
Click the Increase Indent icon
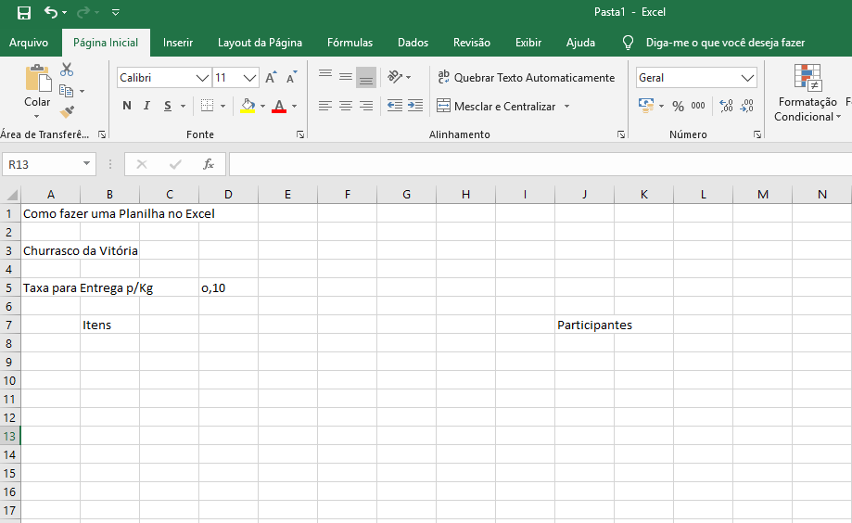tap(414, 106)
